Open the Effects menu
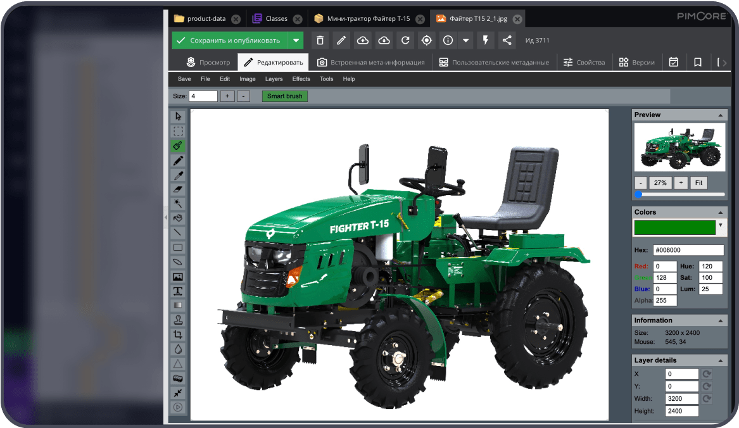The width and height of the screenshot is (739, 428). (x=301, y=79)
